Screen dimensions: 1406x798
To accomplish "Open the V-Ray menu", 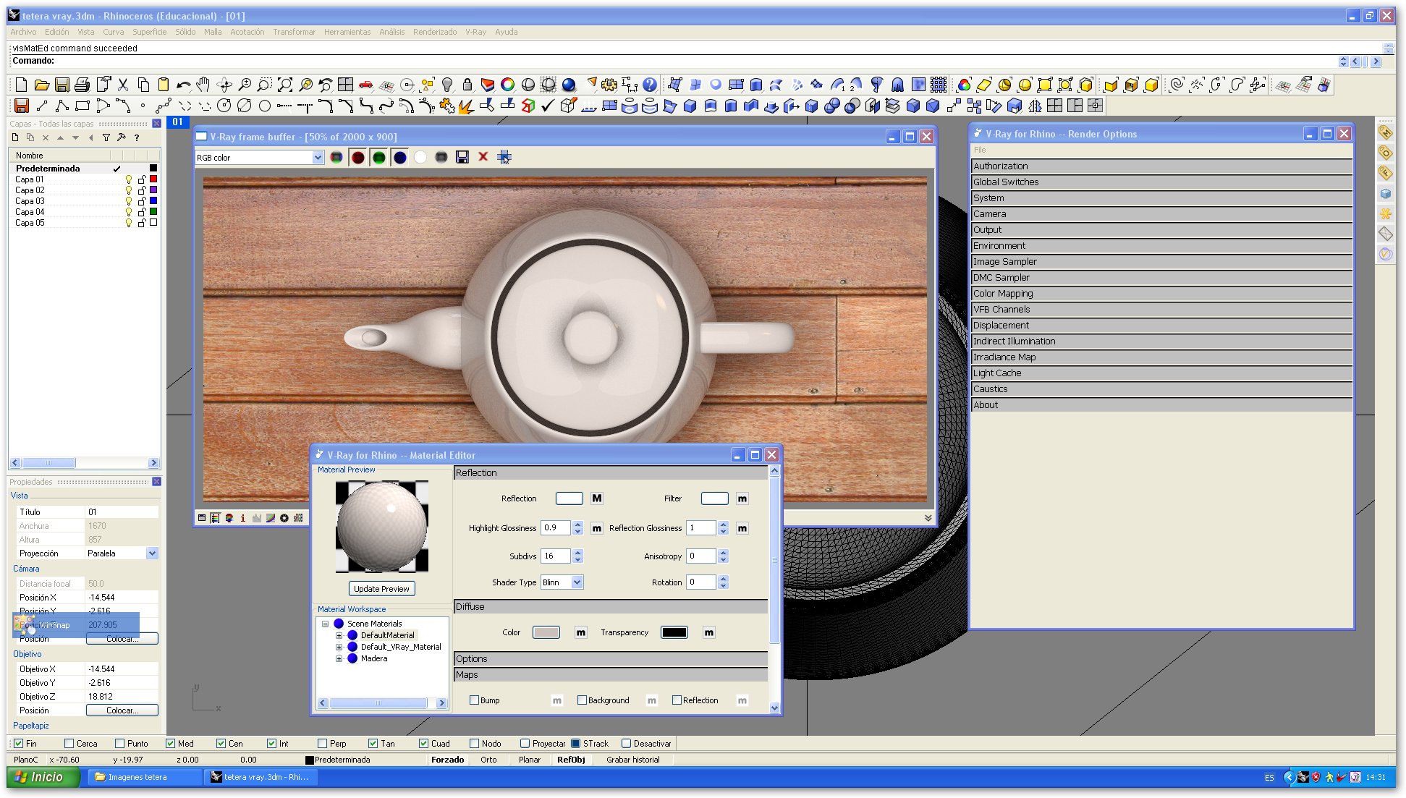I will coord(475,32).
